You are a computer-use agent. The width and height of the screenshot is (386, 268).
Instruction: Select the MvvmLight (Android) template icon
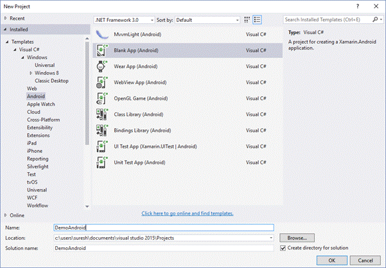click(102, 34)
